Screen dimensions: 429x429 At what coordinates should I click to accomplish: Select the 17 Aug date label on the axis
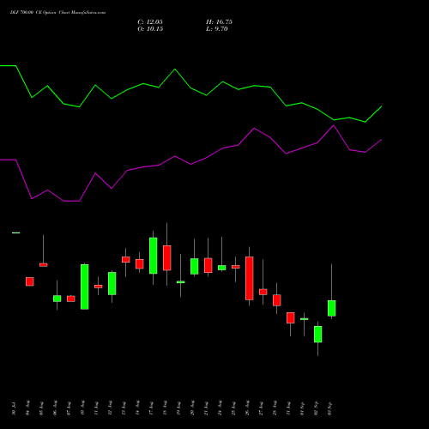point(151,408)
